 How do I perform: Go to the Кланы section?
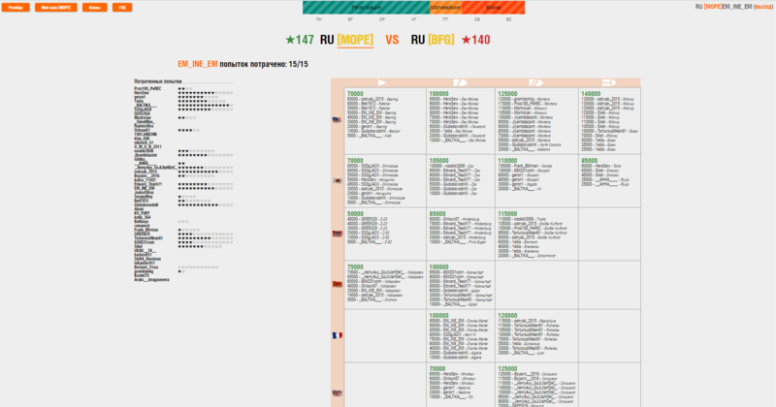click(93, 7)
